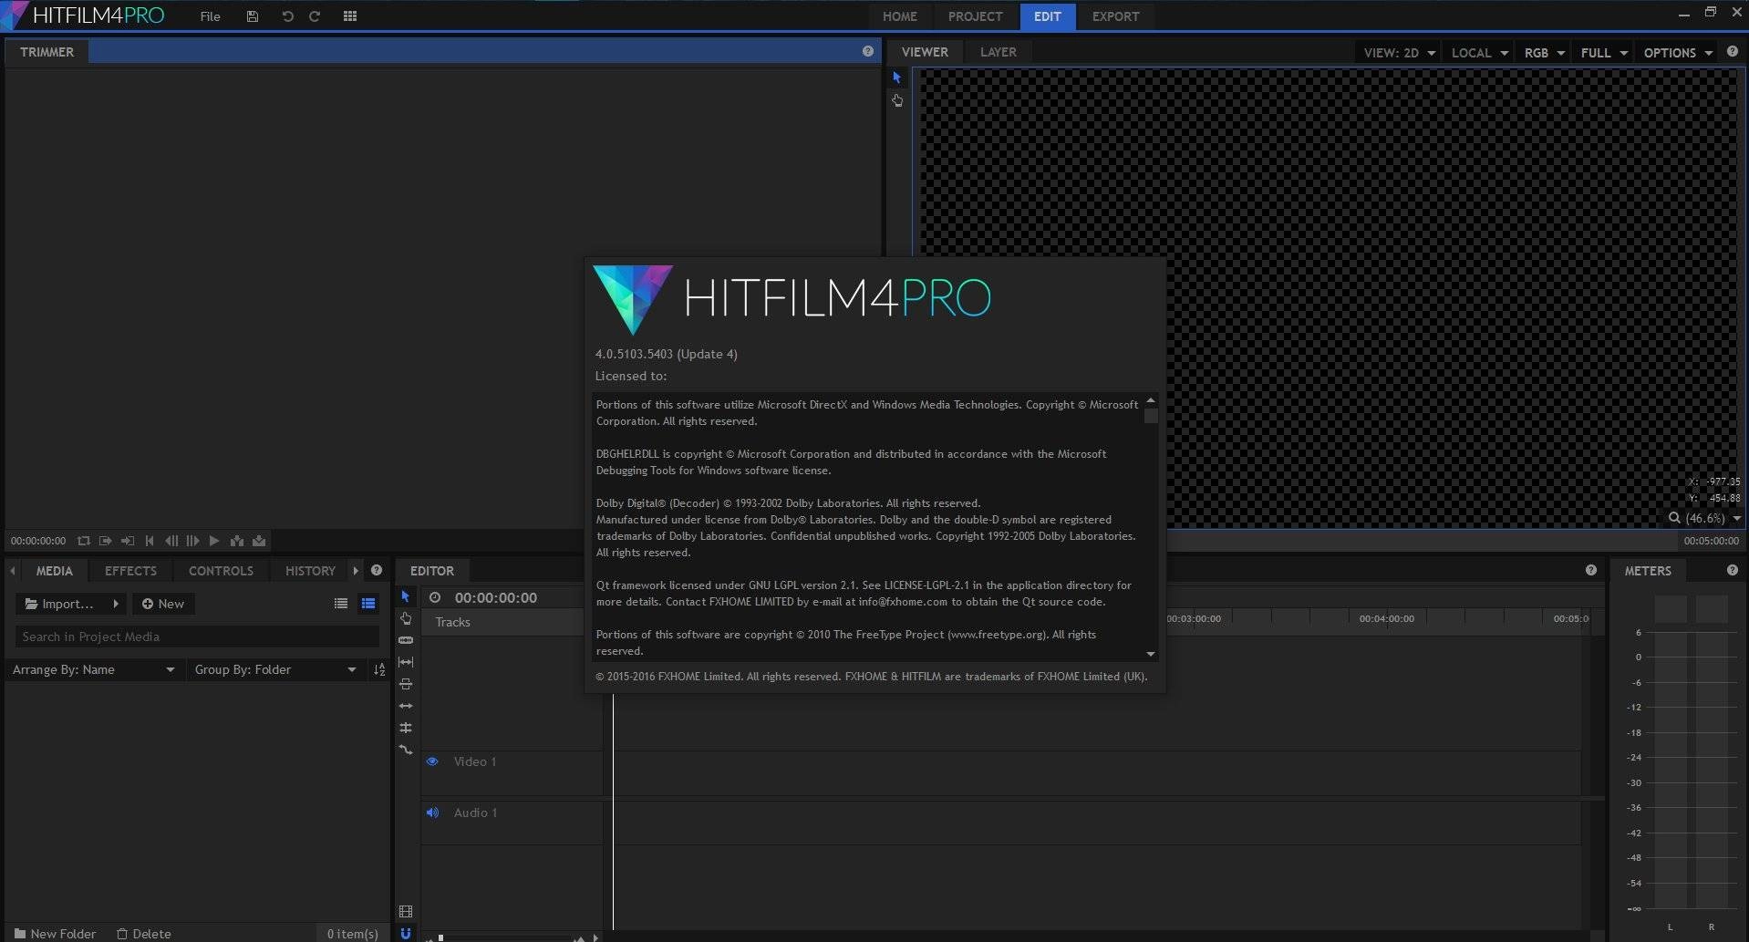The height and width of the screenshot is (942, 1749).
Task: Toggle loop playback in Trimmer
Action: (84, 541)
